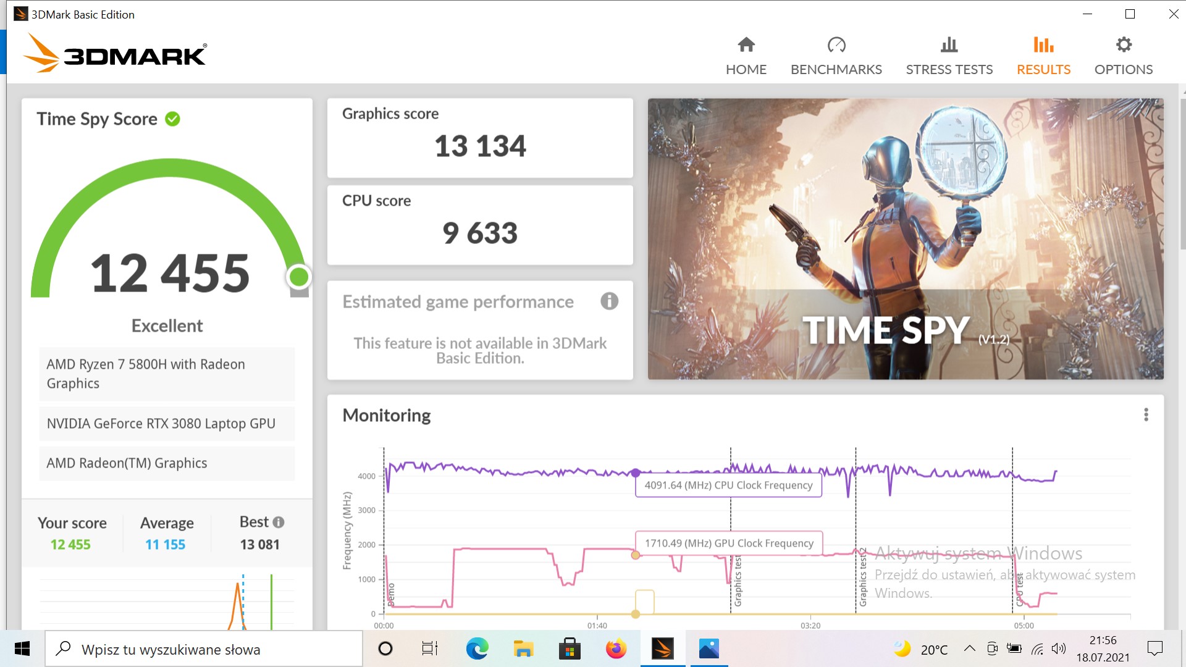The width and height of the screenshot is (1186, 667).
Task: Click the volume speaker icon in the tray
Action: pyautogui.click(x=1059, y=648)
